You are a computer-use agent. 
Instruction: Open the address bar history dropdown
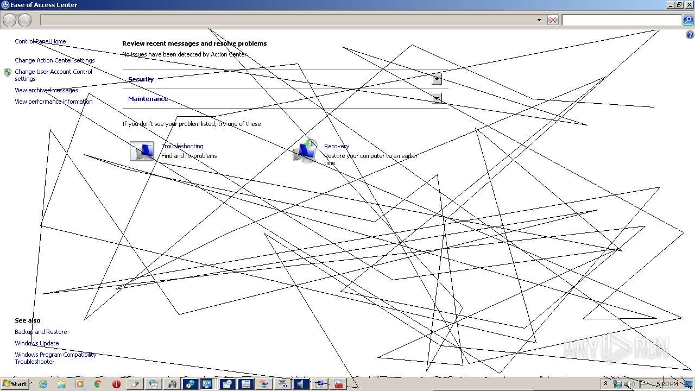coord(539,20)
